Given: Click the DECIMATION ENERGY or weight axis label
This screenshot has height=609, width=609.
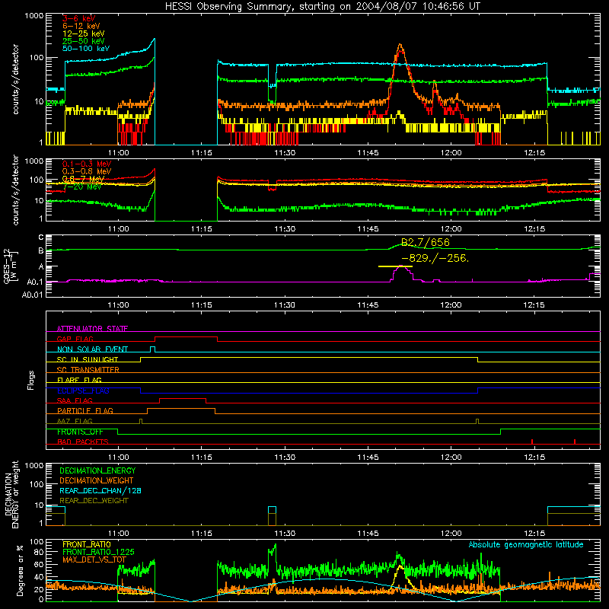Looking at the screenshot, I should click(x=11, y=495).
